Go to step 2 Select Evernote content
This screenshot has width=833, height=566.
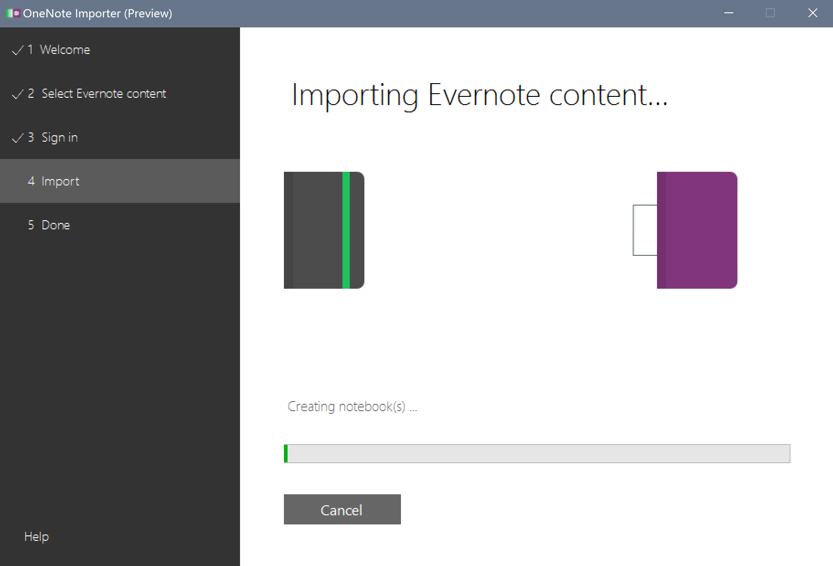120,93
